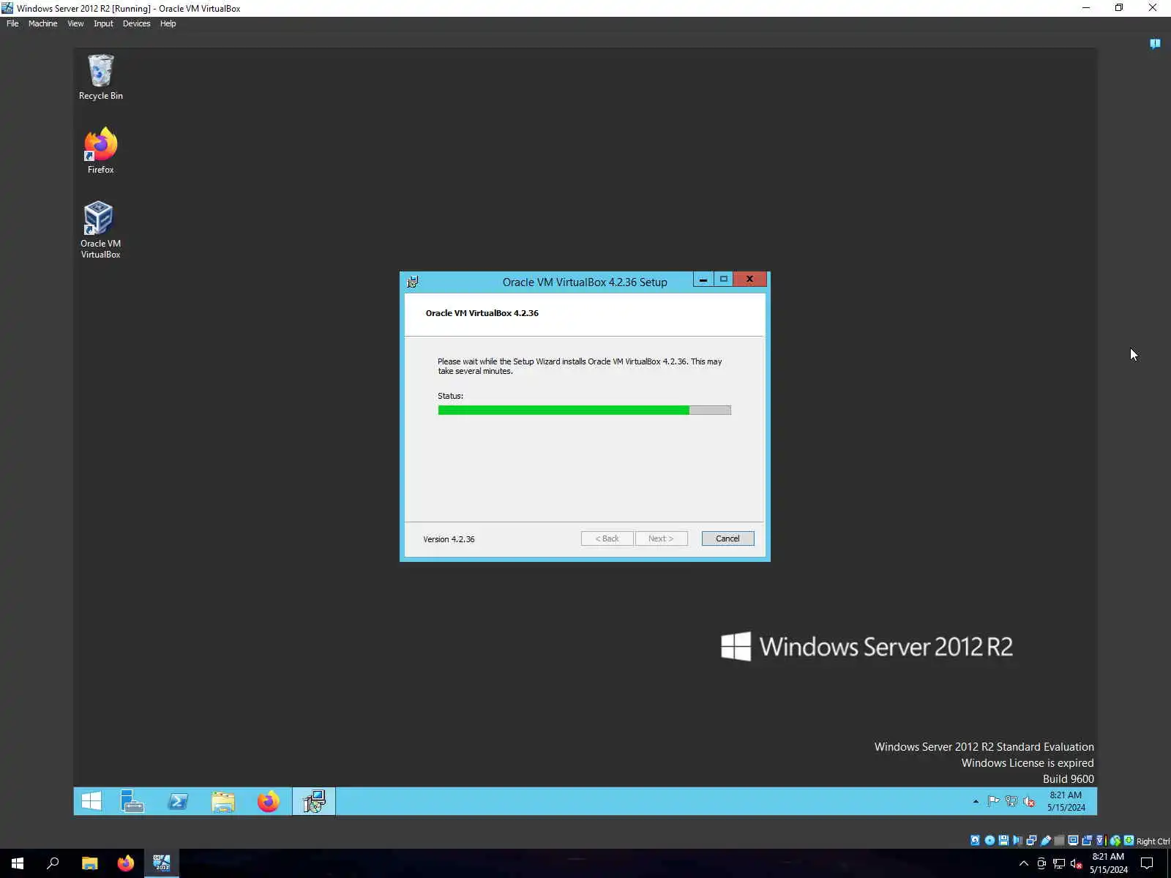Open the host notification center icon
The width and height of the screenshot is (1171, 878).
1147,863
